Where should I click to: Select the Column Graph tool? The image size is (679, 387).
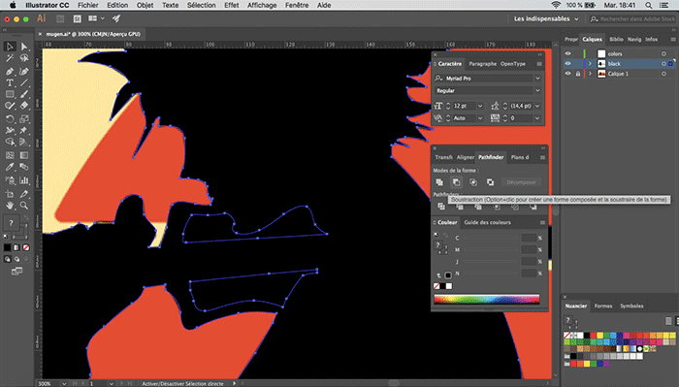(x=24, y=180)
